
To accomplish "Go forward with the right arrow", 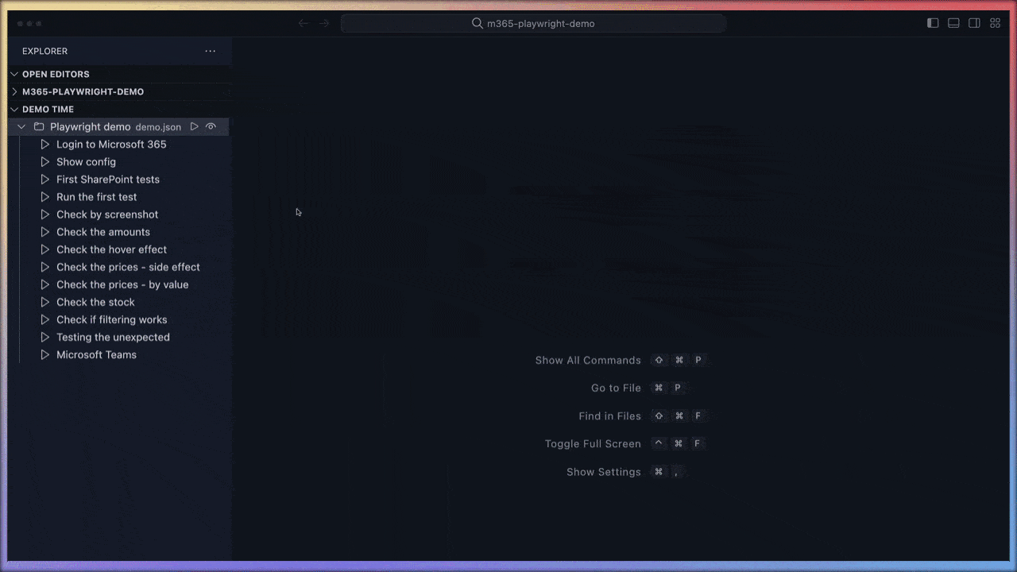I will click(x=324, y=23).
